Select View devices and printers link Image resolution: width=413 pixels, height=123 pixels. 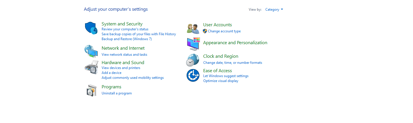coord(121,68)
